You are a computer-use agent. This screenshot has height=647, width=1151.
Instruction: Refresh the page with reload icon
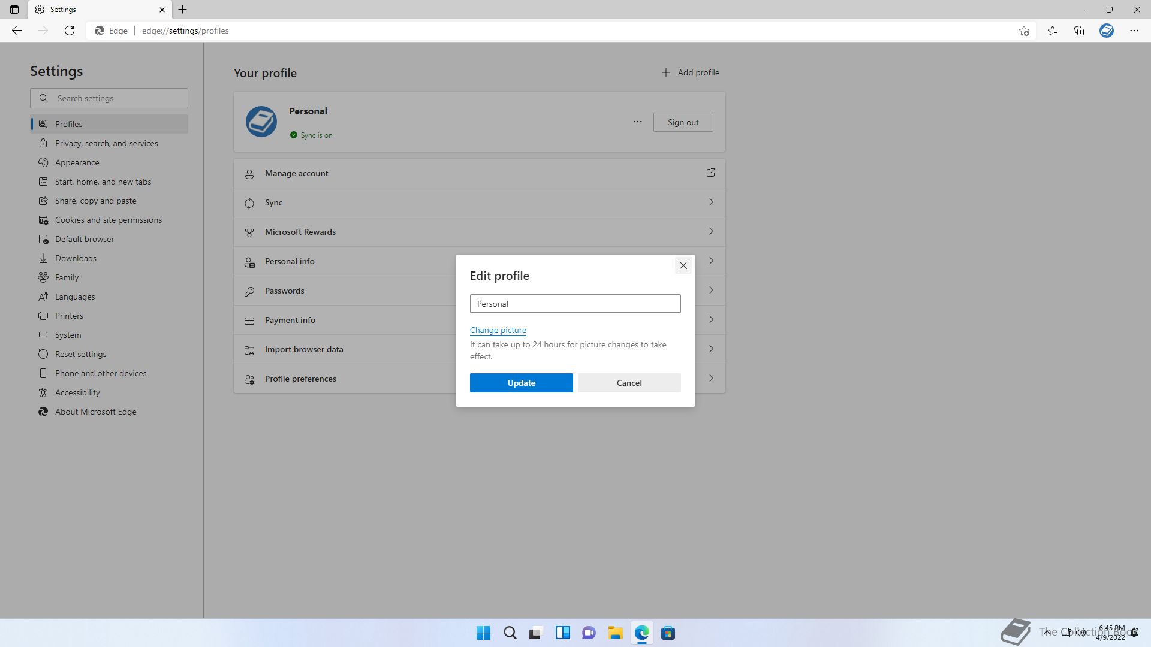pos(70,31)
